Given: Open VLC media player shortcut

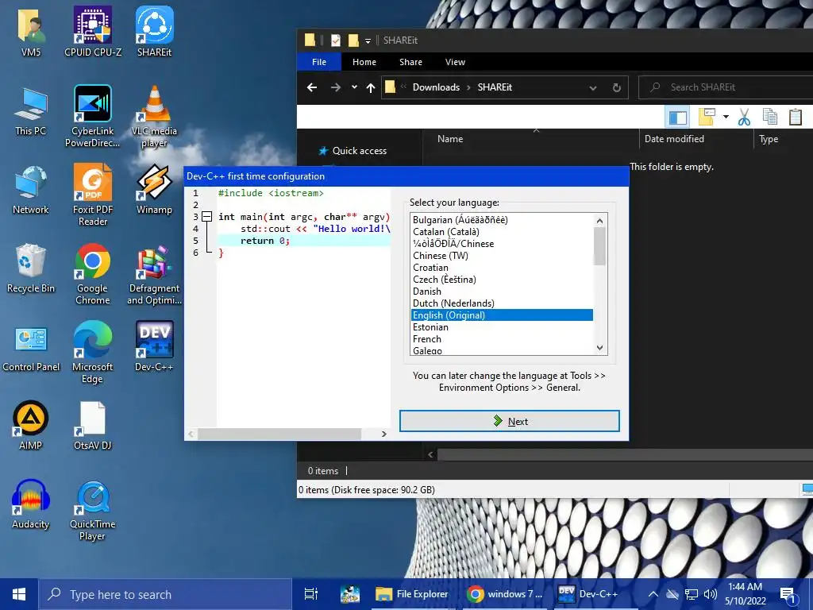Looking at the screenshot, I should click(155, 116).
